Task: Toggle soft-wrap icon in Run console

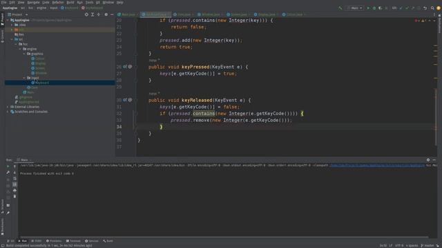Action: [x=15, y=178]
